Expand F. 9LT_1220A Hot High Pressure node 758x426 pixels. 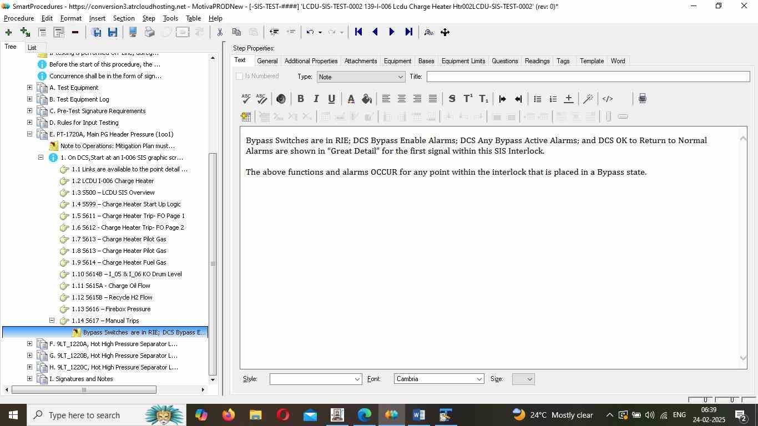pyautogui.click(x=29, y=344)
